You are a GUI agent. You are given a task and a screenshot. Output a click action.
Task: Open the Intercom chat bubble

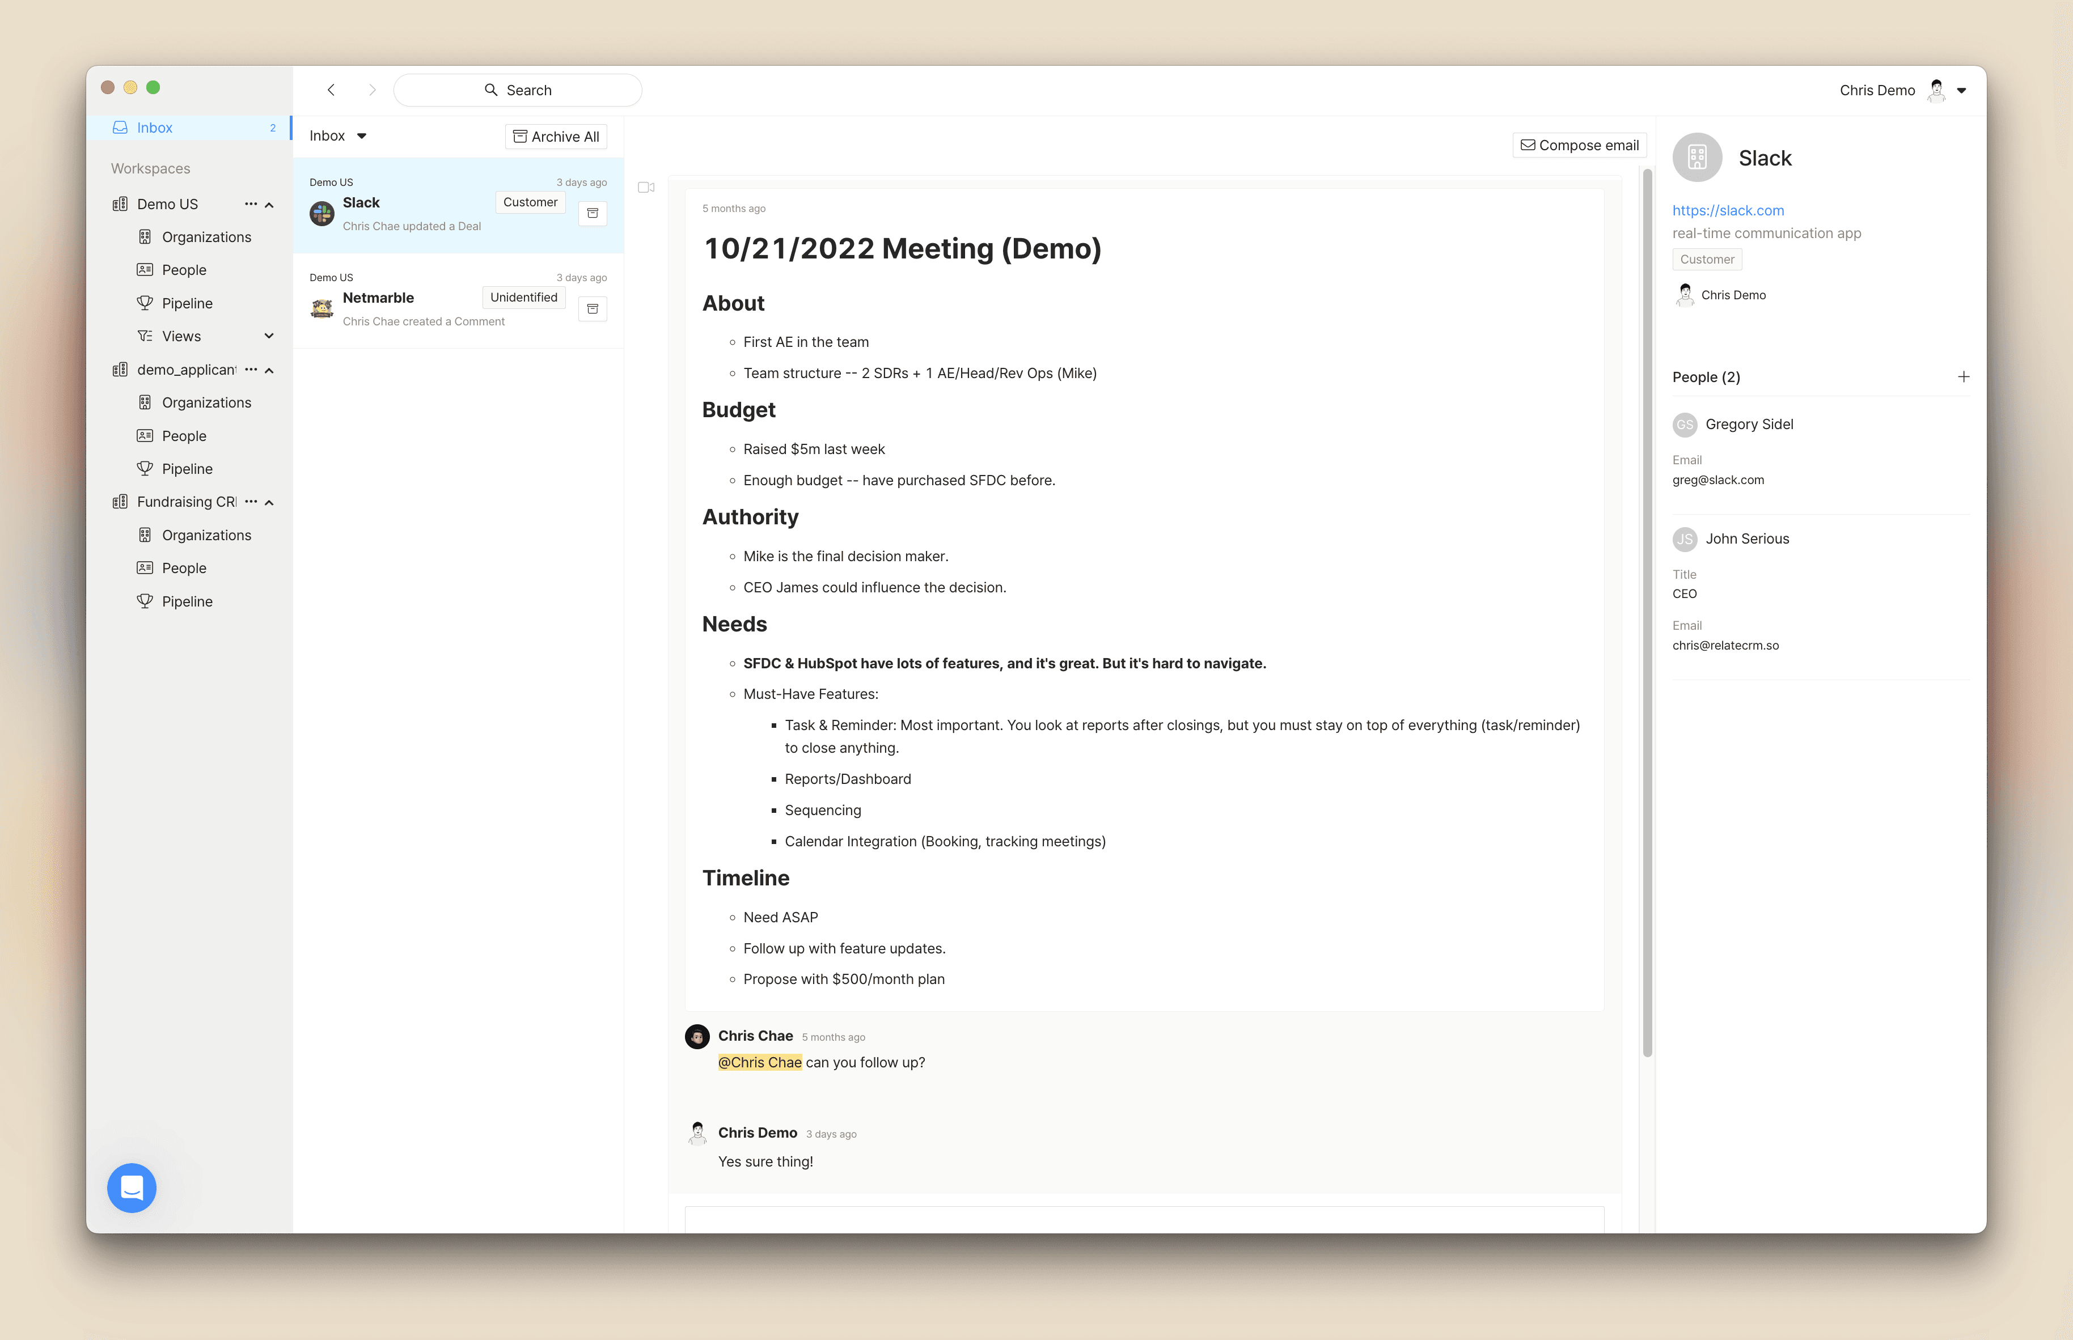132,1187
